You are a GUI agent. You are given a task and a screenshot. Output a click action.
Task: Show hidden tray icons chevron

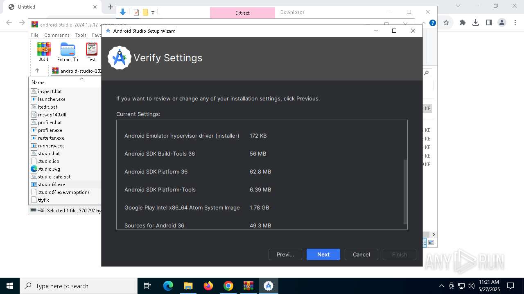(x=441, y=286)
